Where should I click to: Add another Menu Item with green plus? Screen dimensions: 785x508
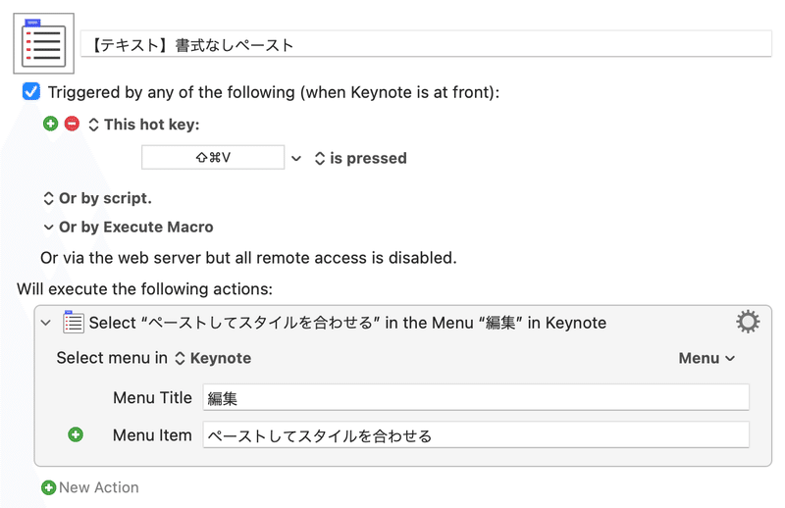point(76,434)
